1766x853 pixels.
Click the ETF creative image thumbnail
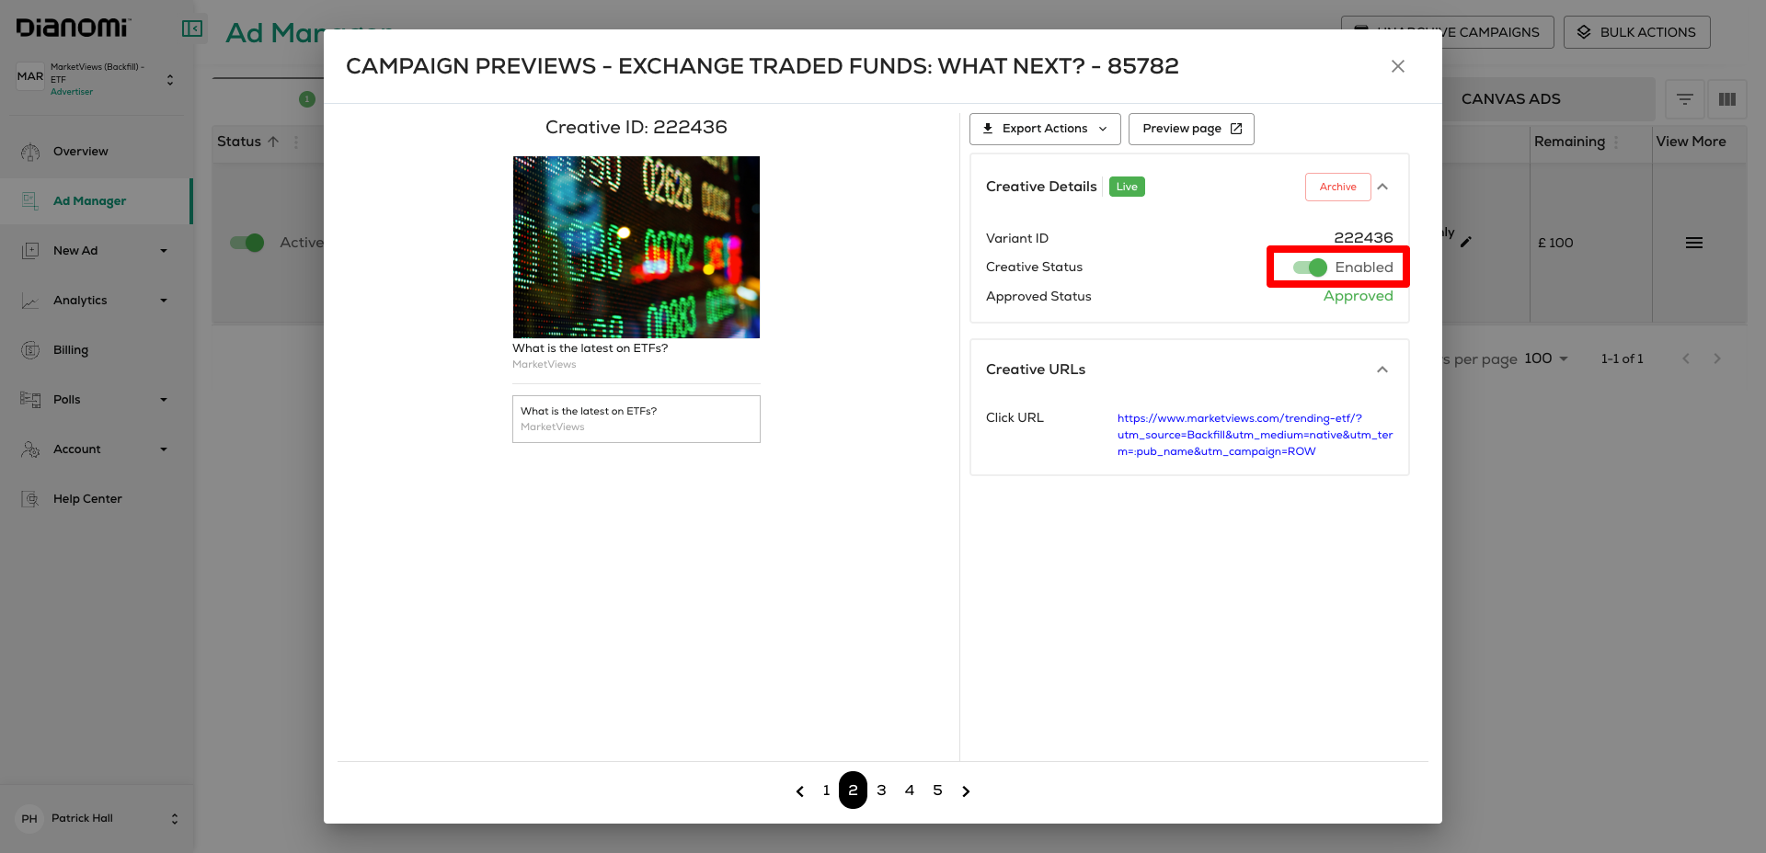(x=636, y=247)
